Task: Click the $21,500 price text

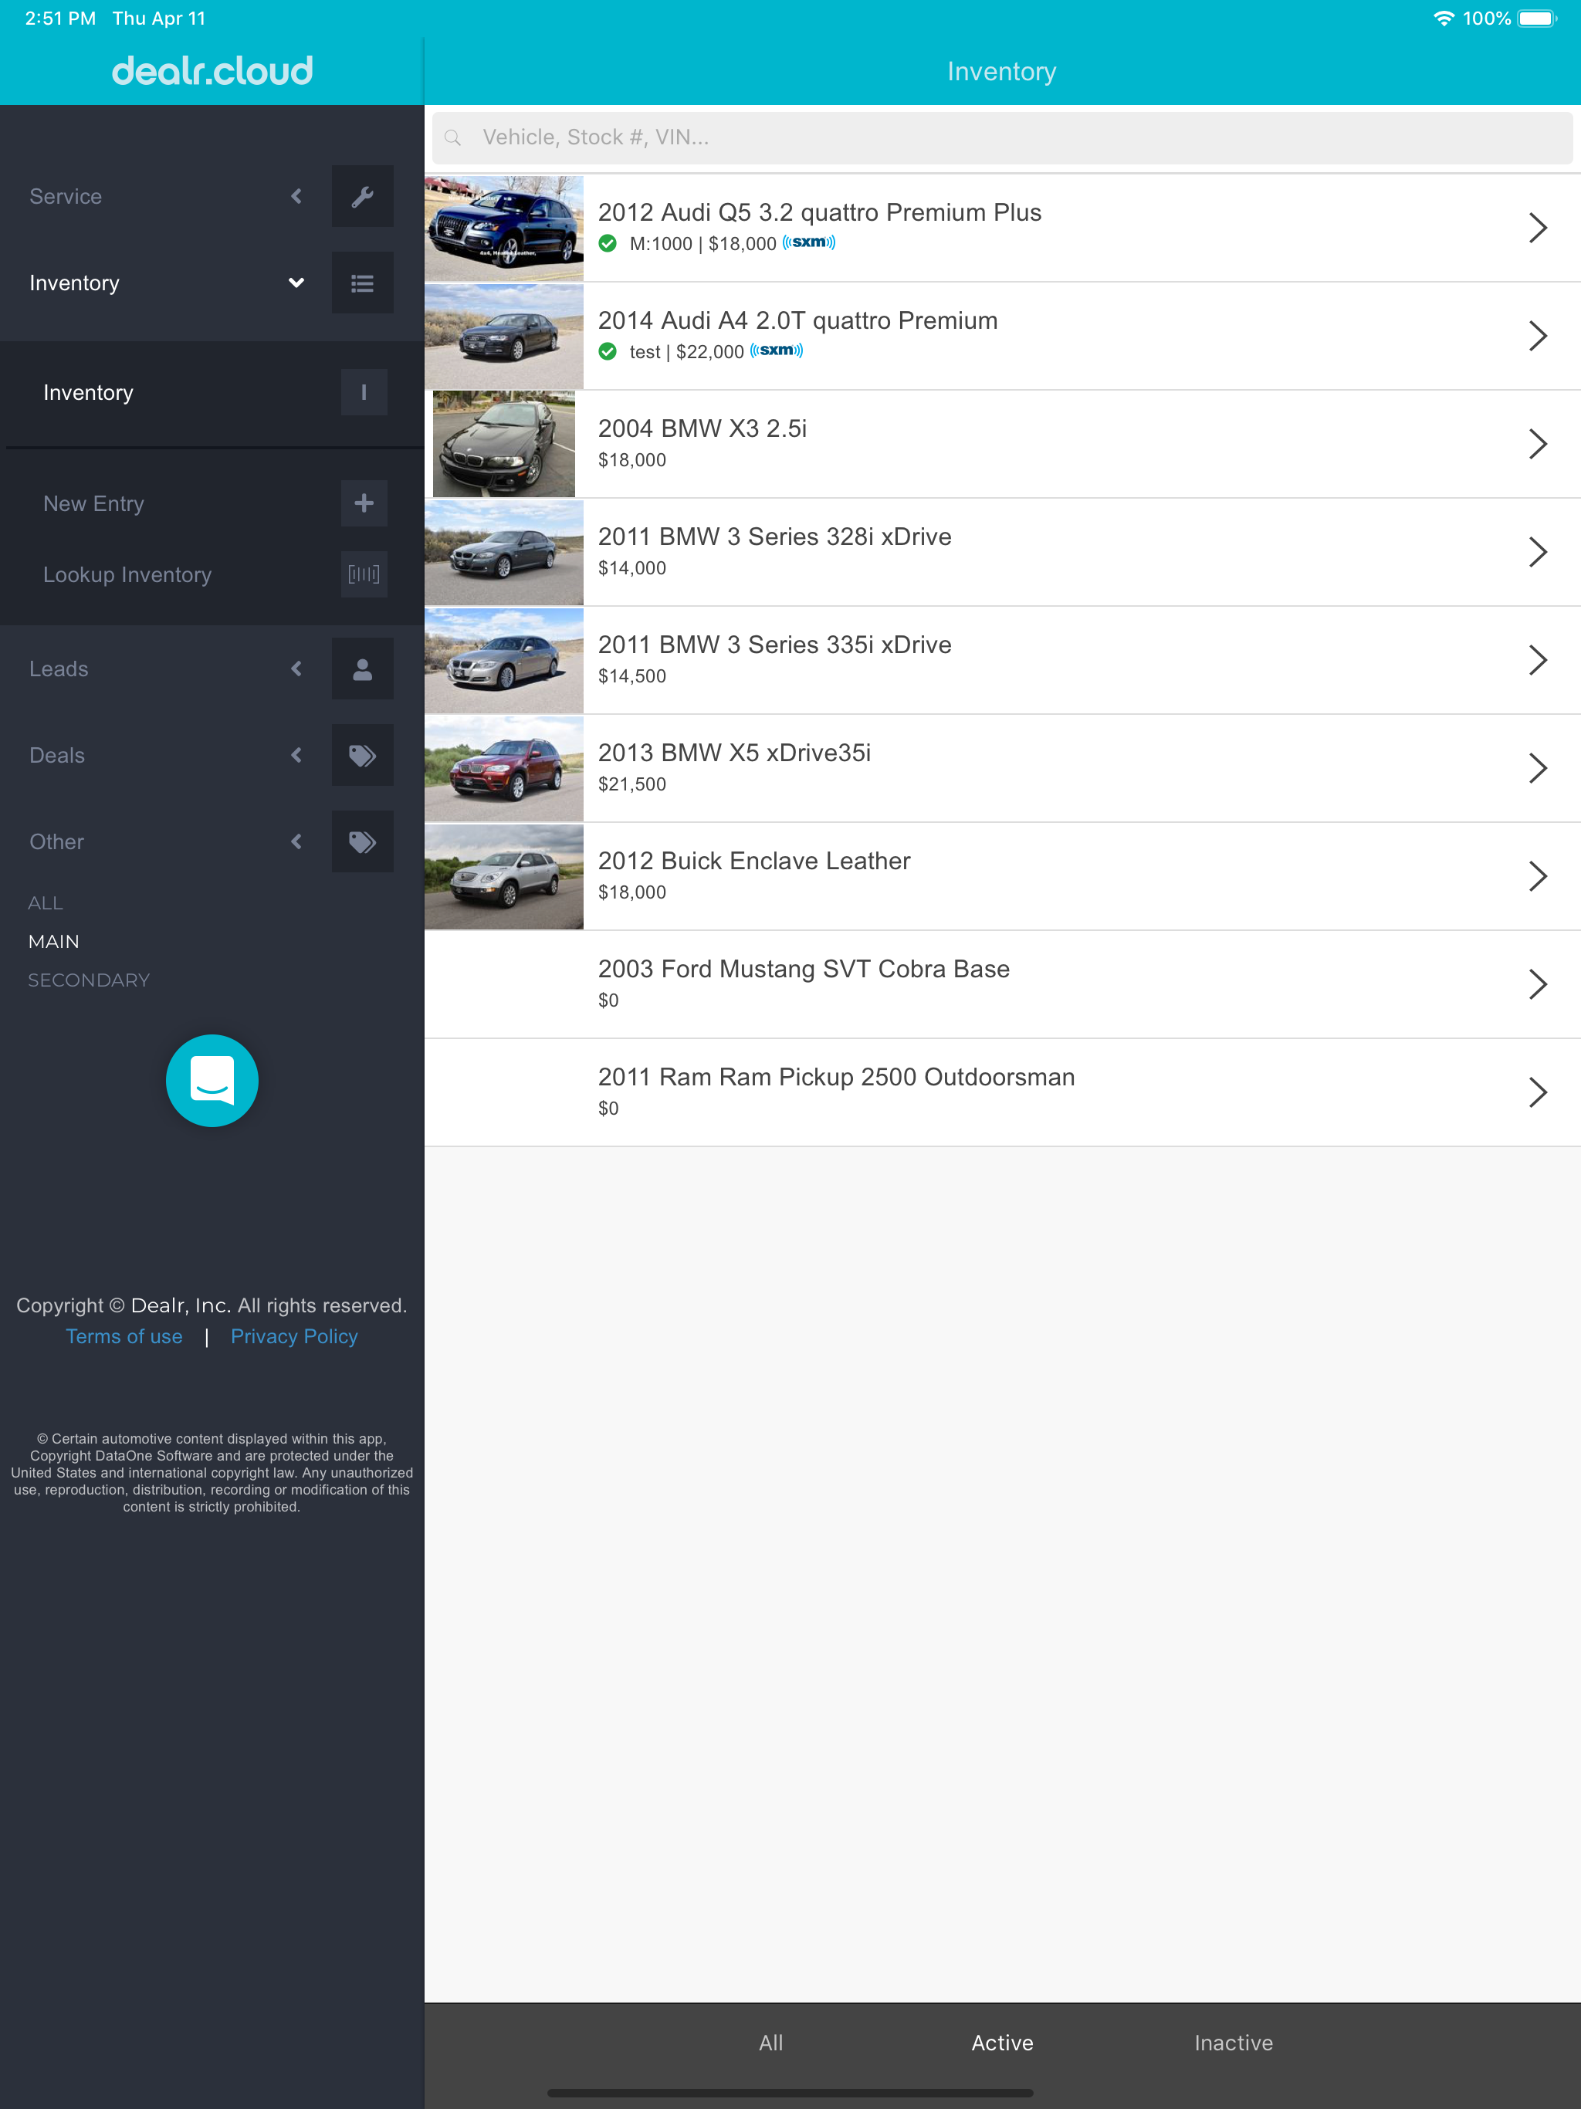Action: 632,784
